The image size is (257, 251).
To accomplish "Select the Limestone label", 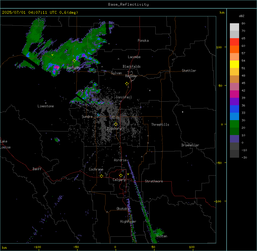I will 46,106.
